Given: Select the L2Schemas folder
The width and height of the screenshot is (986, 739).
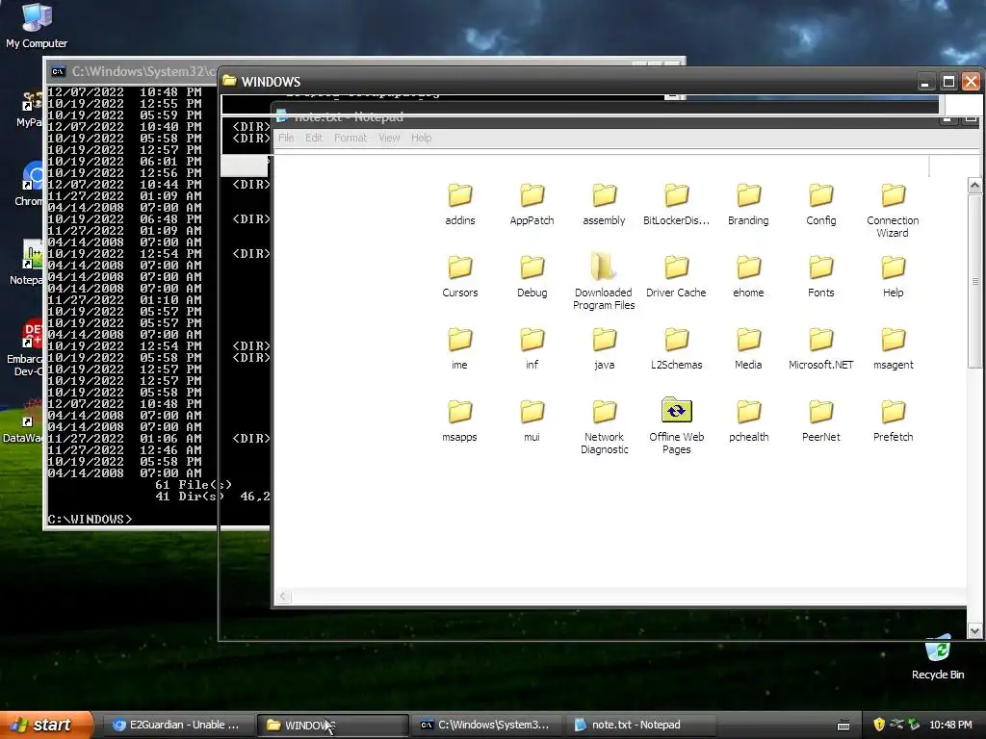Looking at the screenshot, I should 677,348.
